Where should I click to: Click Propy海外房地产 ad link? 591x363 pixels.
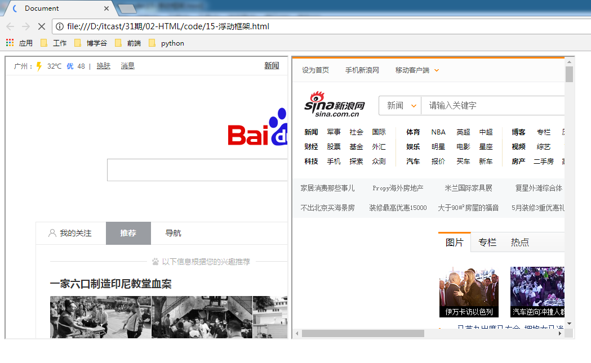tap(398, 188)
